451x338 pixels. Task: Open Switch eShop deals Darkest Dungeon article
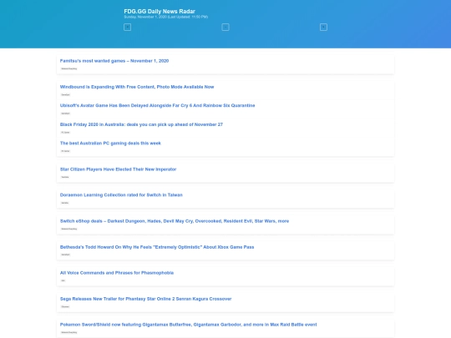[175, 221]
